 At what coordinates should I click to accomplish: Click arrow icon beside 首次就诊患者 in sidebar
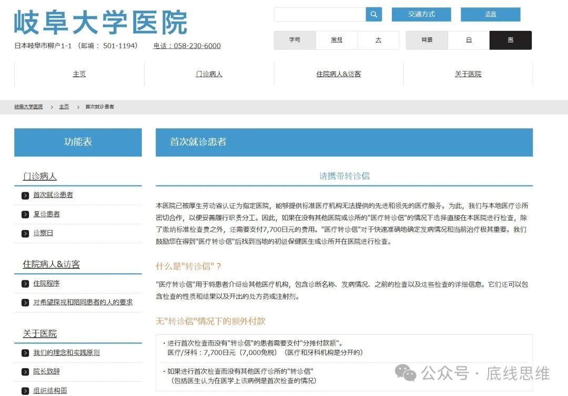[25, 195]
